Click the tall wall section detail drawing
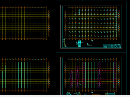 (x=65, y=43)
